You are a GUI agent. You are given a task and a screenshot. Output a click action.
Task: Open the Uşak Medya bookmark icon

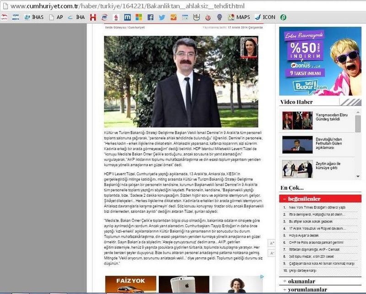pyautogui.click(x=16, y=17)
